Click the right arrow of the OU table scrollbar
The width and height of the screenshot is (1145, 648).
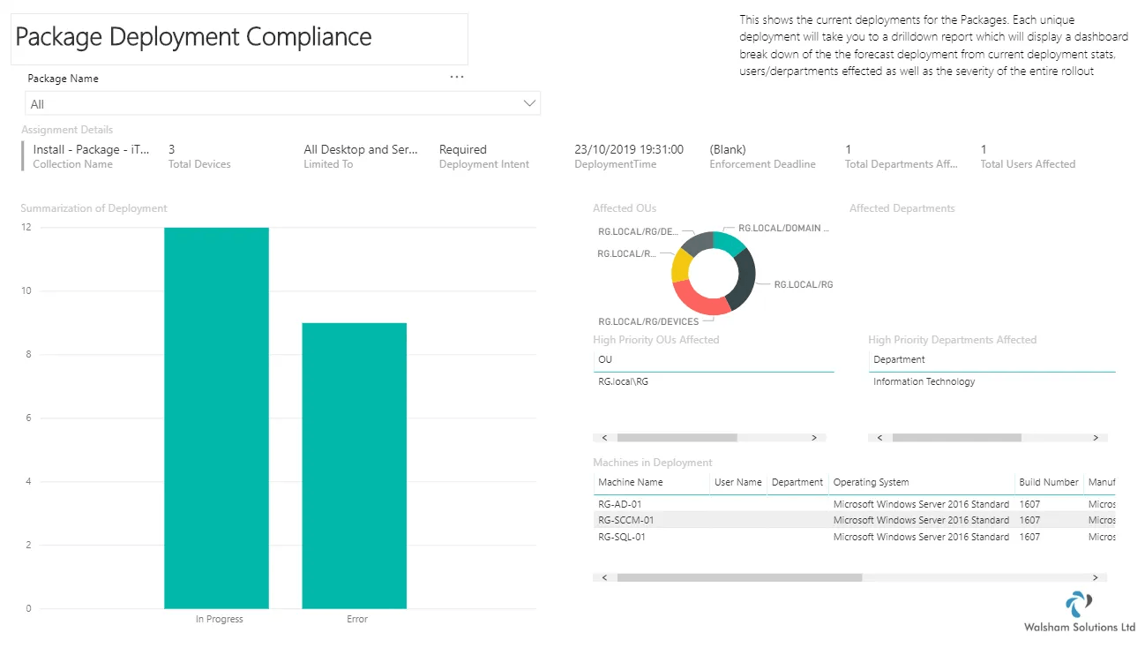(x=813, y=437)
